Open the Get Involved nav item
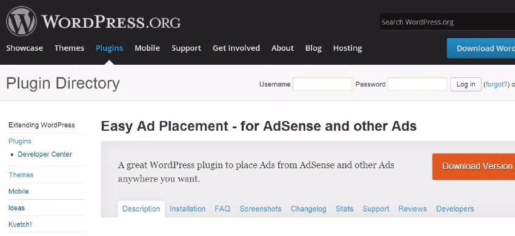515x236 pixels. pyautogui.click(x=236, y=48)
